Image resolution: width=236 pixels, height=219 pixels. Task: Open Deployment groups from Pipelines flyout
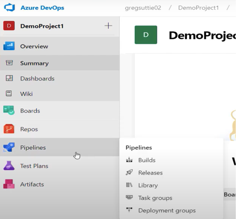[167, 210]
